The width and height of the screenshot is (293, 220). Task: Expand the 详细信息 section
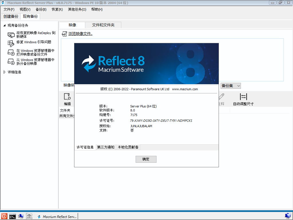point(4,72)
